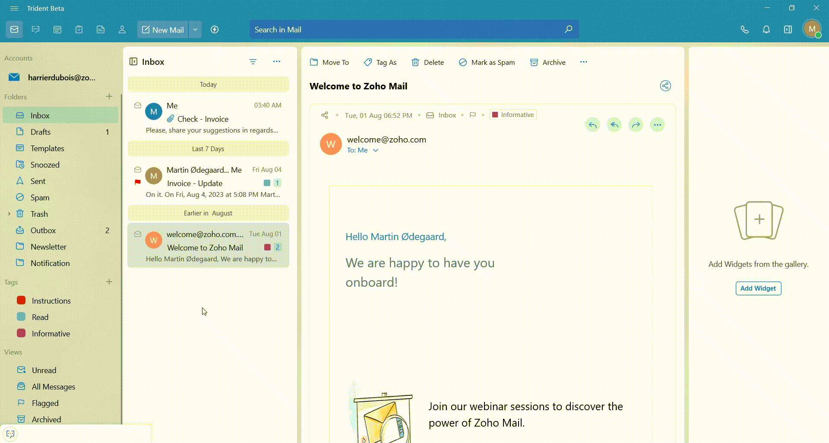Click the notifications bell icon
Image resolution: width=829 pixels, height=443 pixels.
766,30
